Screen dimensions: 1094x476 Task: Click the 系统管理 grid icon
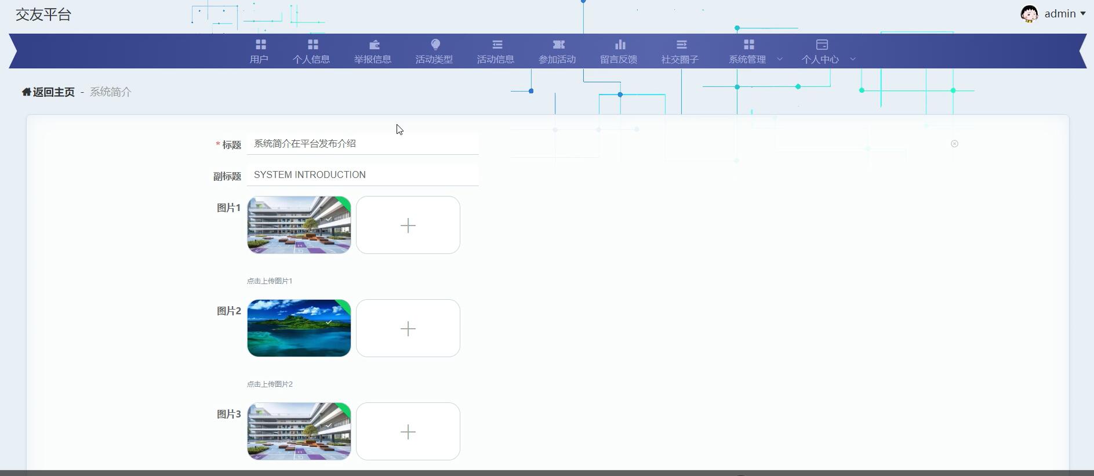[748, 45]
